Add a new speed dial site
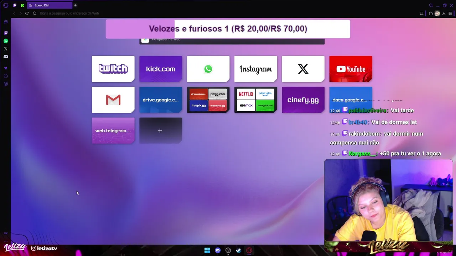 click(161, 131)
